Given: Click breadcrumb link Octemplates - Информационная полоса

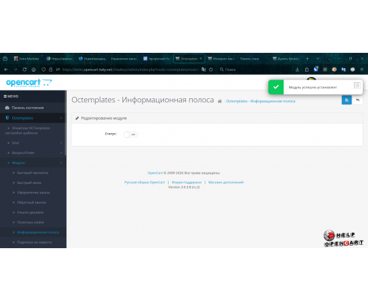Looking at the screenshot, I should 260,101.
